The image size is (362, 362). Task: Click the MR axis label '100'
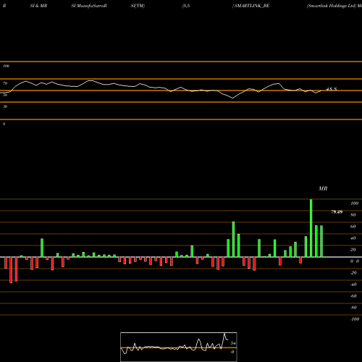(x=354, y=203)
